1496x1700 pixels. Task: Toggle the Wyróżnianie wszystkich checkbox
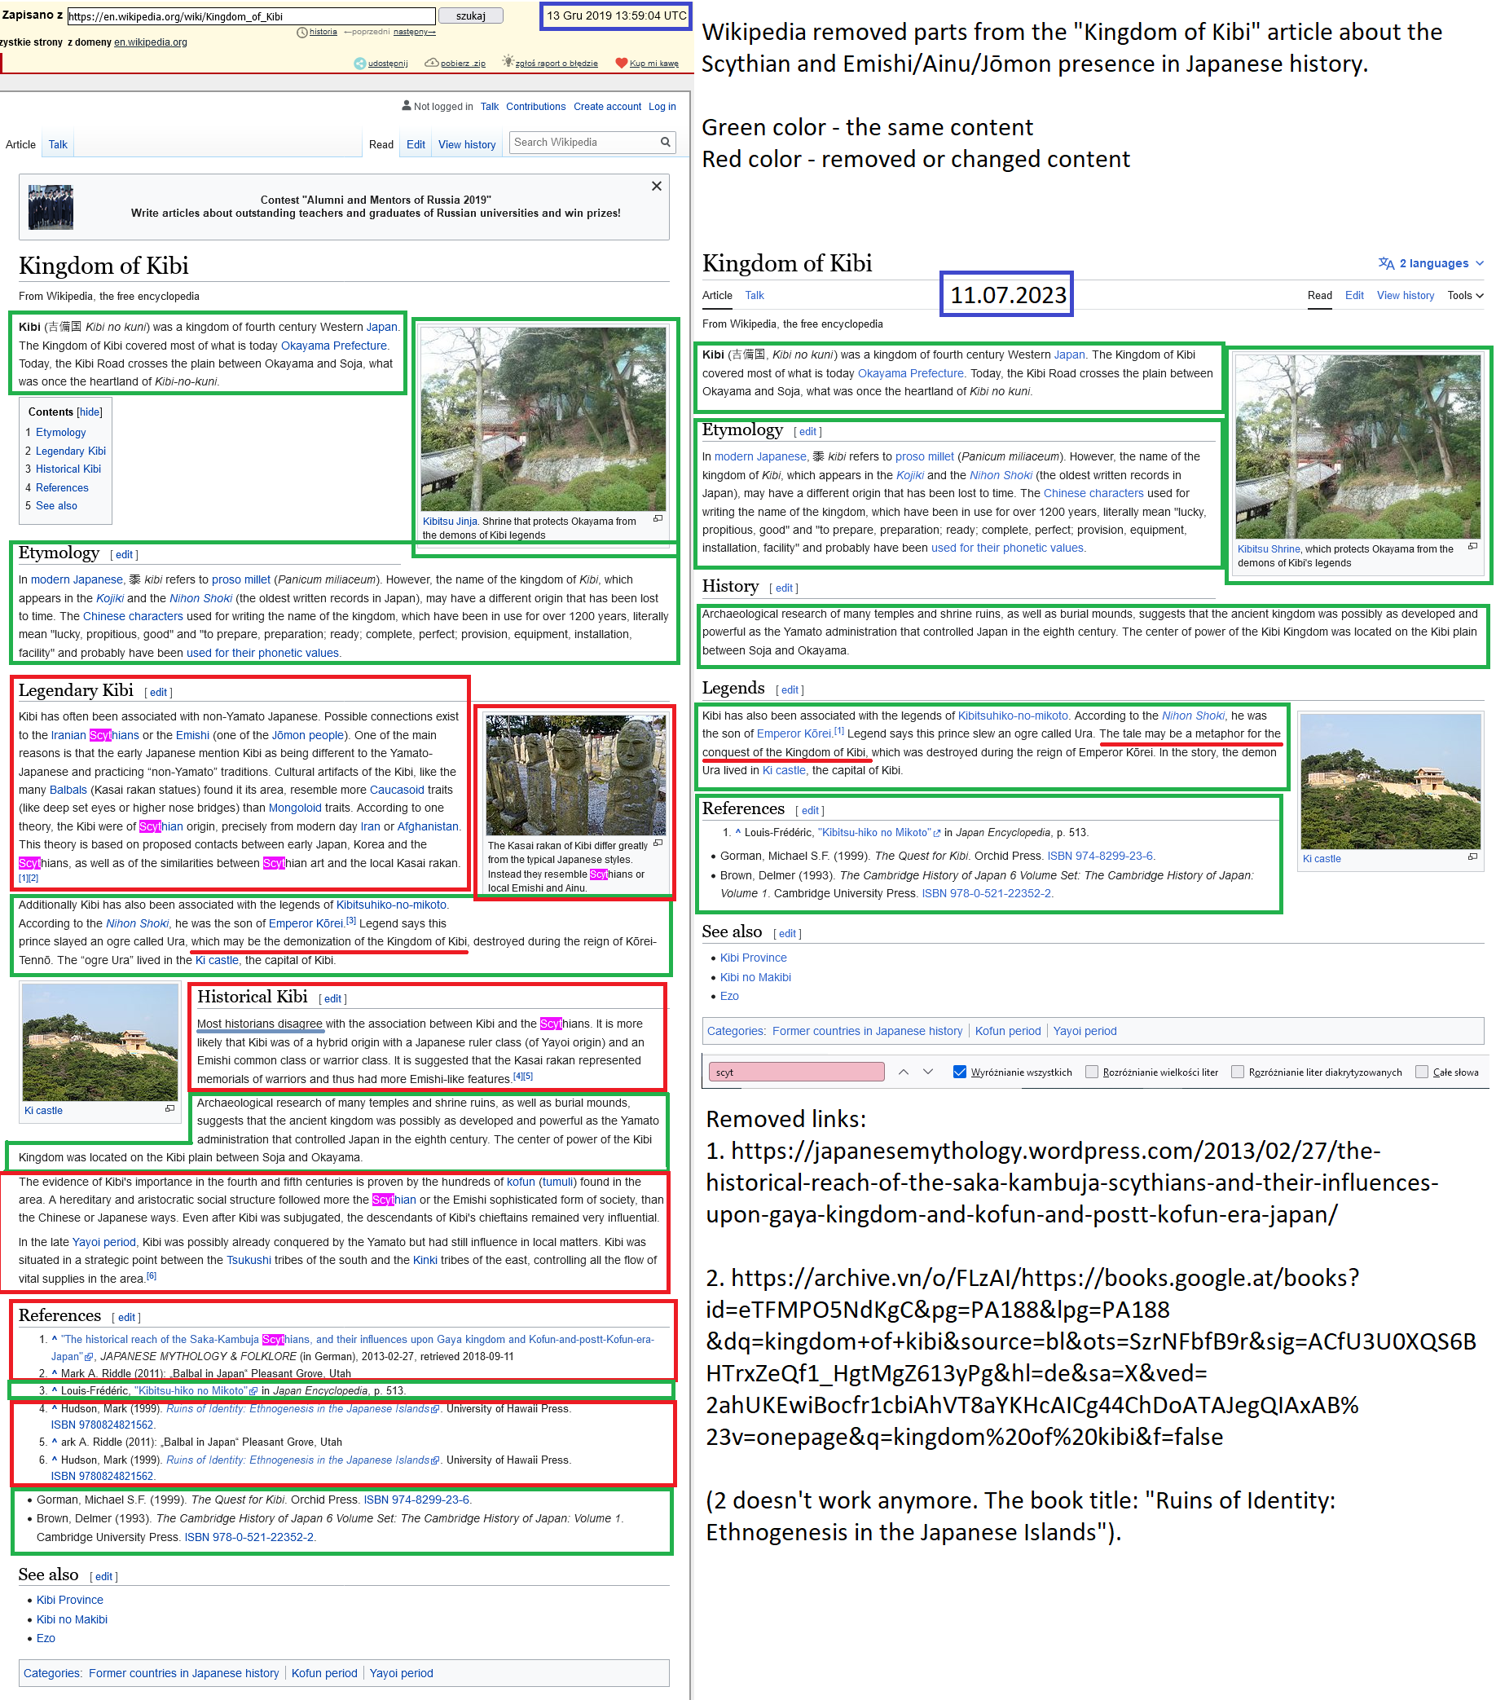[960, 1072]
